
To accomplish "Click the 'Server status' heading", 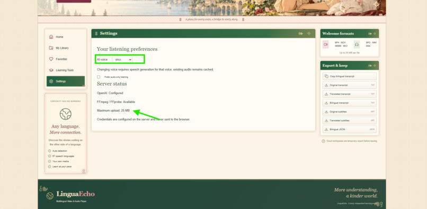I will click(112, 84).
